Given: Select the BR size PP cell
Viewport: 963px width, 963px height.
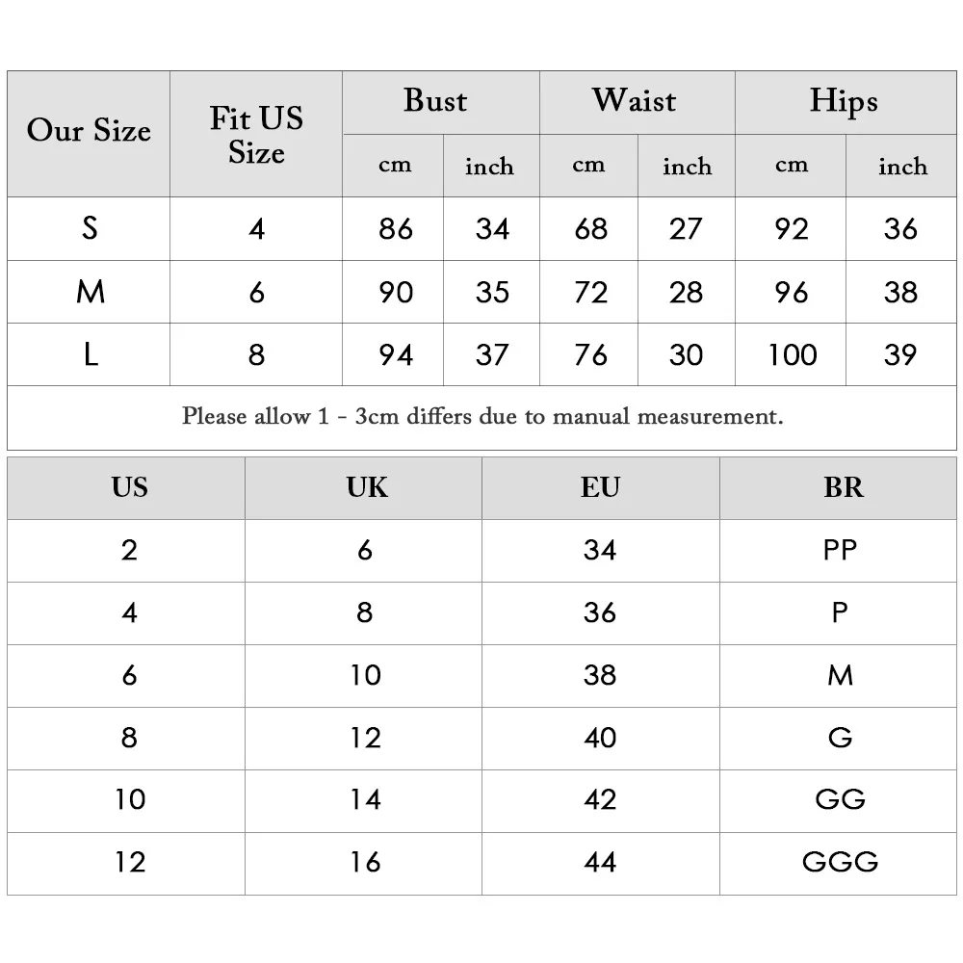Looking at the screenshot, I should coord(839,551).
